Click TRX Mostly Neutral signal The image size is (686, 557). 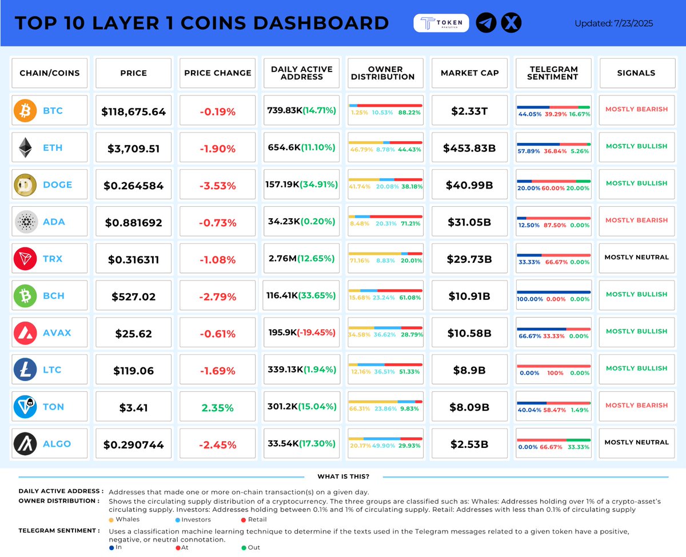tap(636, 257)
